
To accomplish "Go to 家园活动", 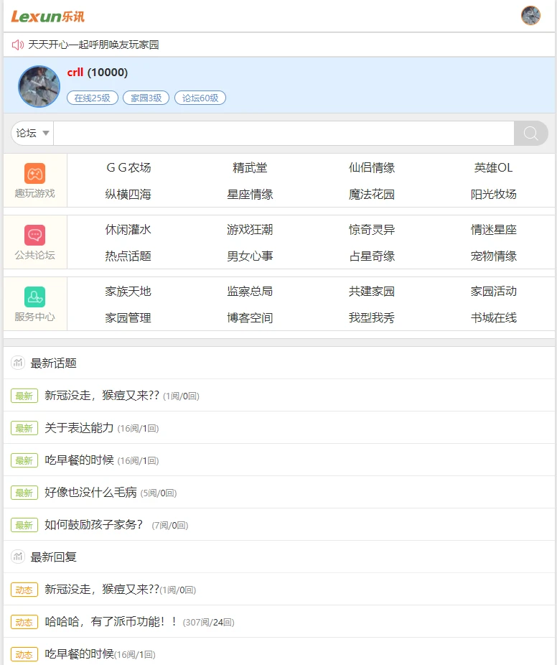I will (x=493, y=291).
